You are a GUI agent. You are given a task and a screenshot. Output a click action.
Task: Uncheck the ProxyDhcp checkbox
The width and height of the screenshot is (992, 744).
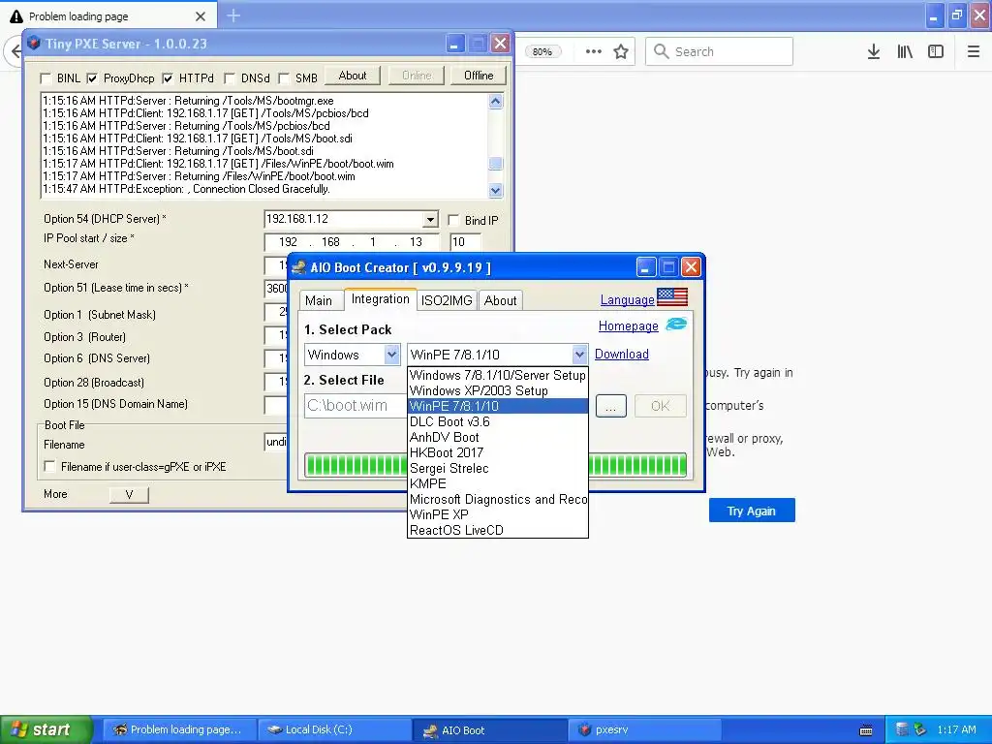pos(92,78)
